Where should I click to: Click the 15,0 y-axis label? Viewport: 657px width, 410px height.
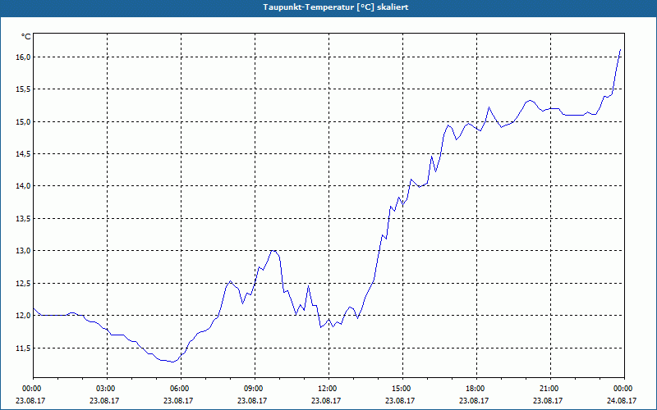click(x=25, y=121)
